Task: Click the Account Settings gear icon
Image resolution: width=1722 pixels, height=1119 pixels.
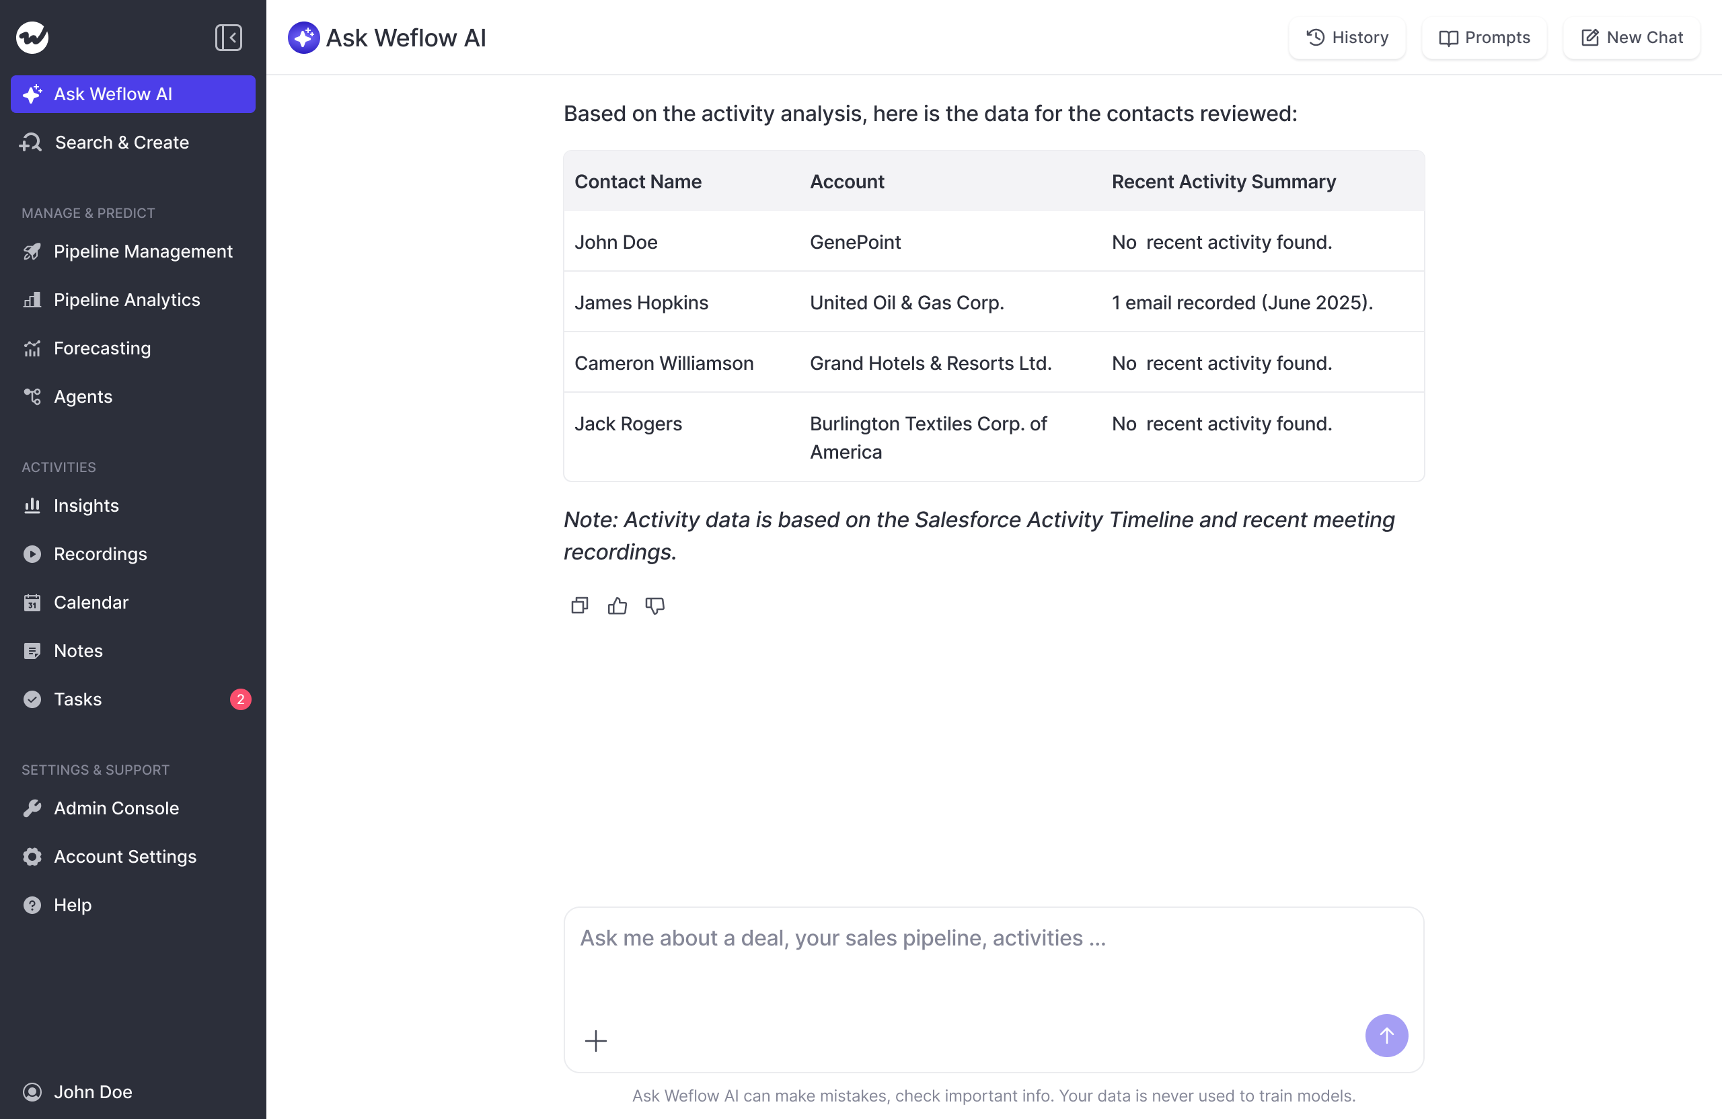Action: pyautogui.click(x=32, y=857)
